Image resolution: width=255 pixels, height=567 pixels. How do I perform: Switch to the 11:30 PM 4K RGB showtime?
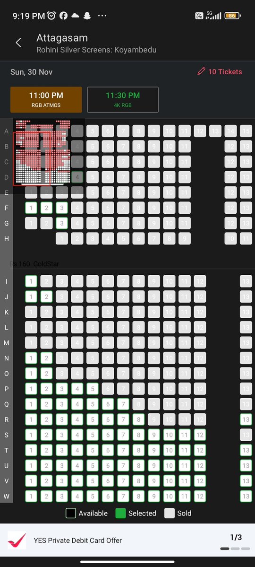(x=123, y=99)
